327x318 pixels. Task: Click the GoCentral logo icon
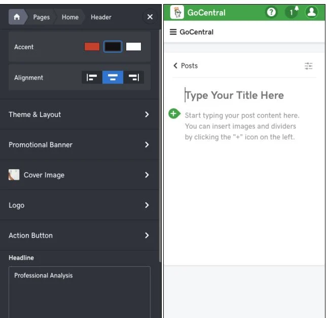coord(177,12)
